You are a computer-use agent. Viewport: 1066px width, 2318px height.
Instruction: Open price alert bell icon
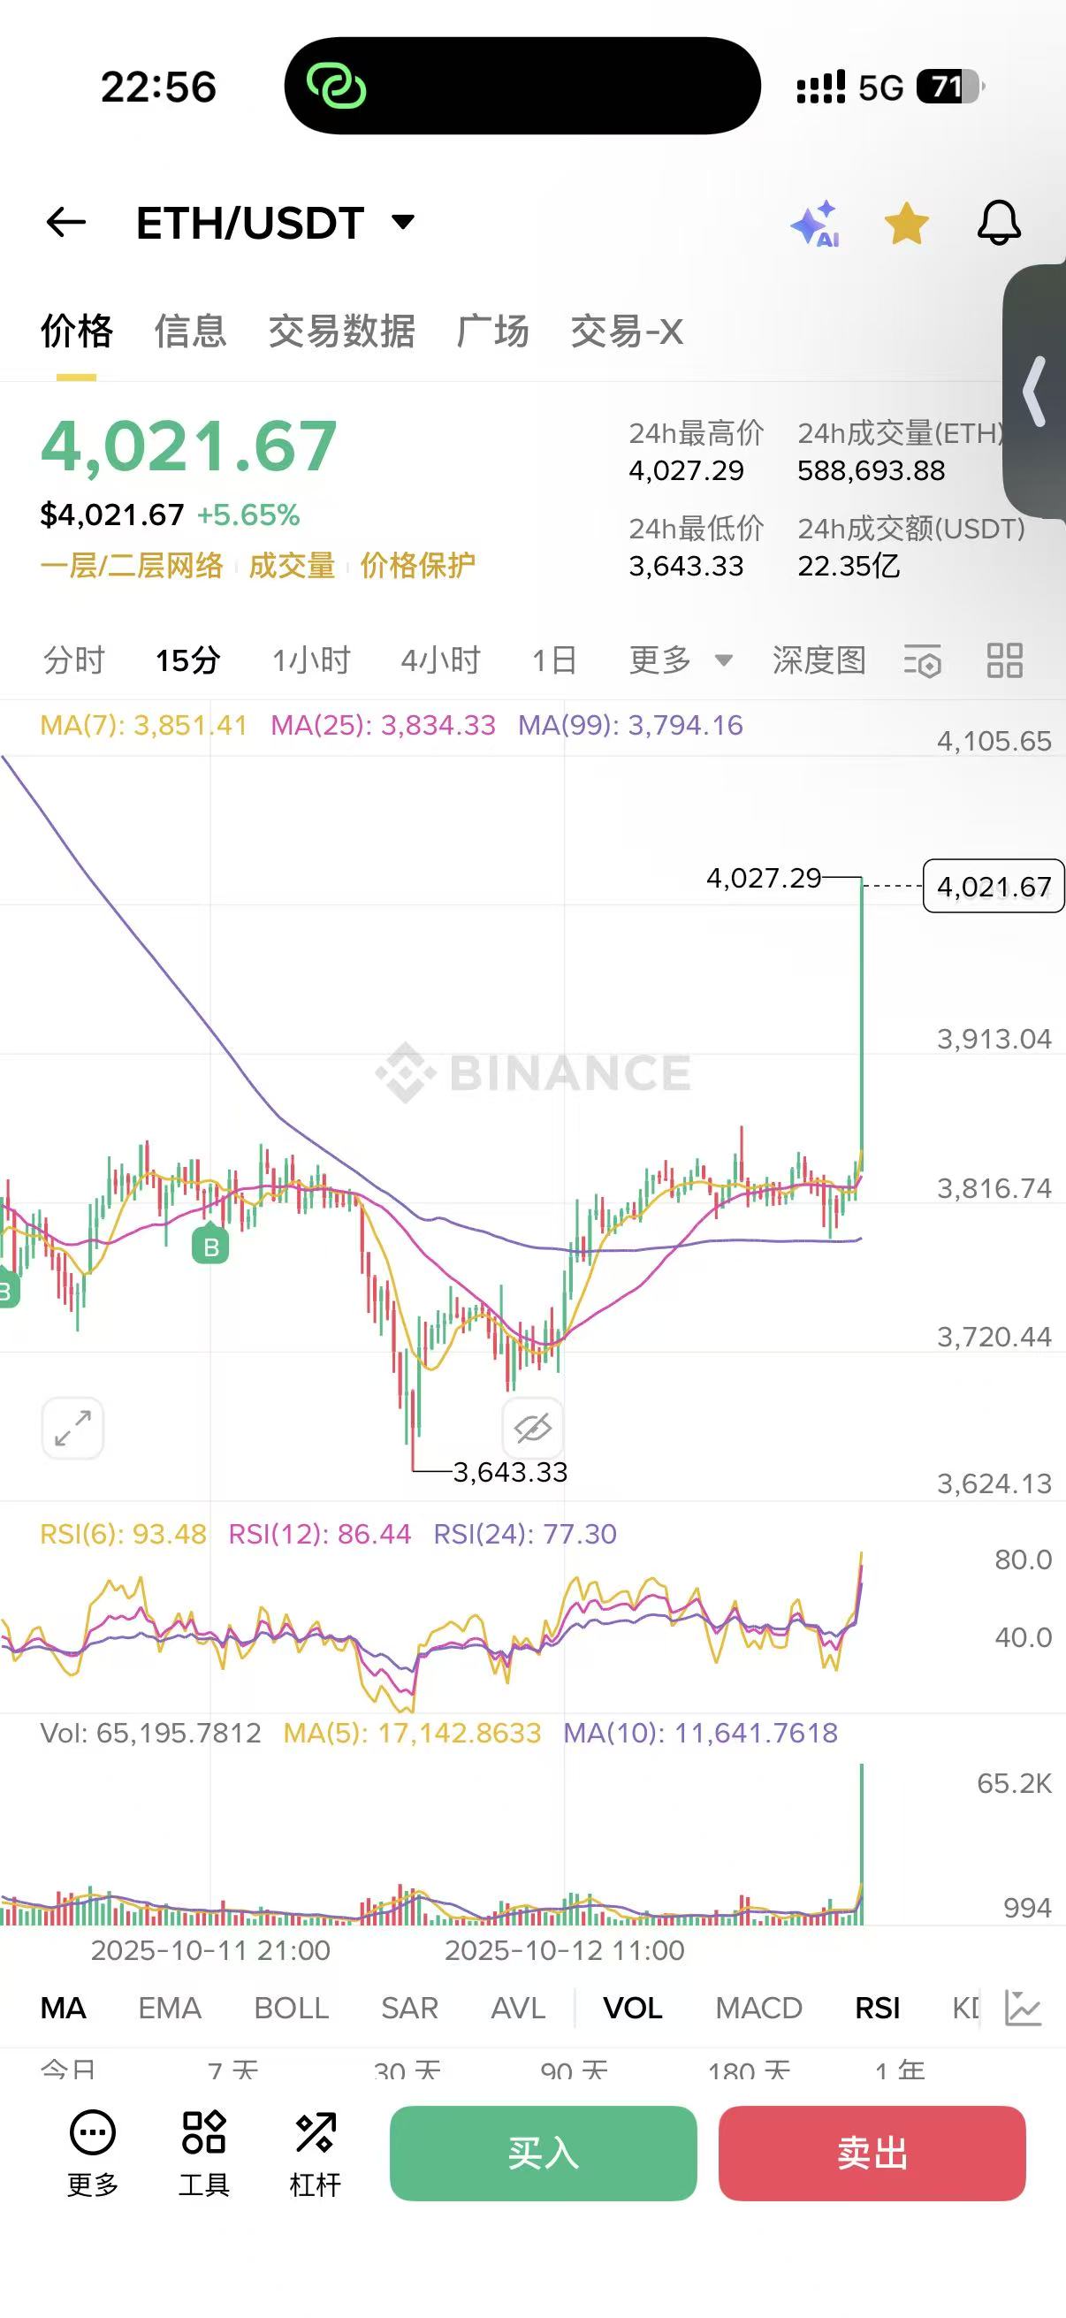(x=999, y=223)
